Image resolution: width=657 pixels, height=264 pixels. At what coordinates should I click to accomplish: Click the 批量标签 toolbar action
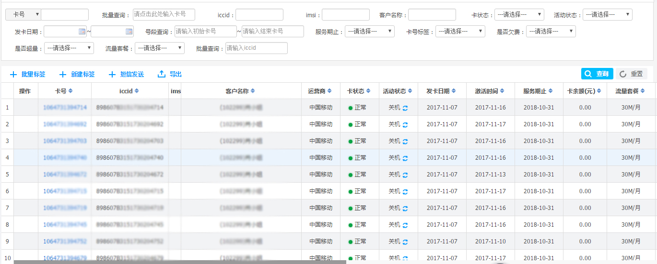[x=28, y=74]
